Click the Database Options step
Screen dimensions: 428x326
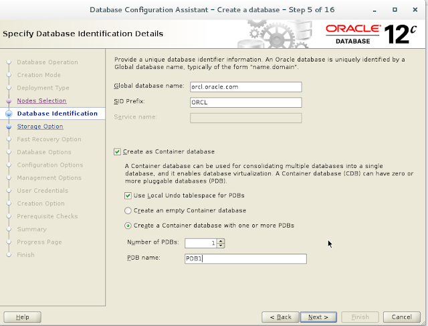tap(44, 152)
